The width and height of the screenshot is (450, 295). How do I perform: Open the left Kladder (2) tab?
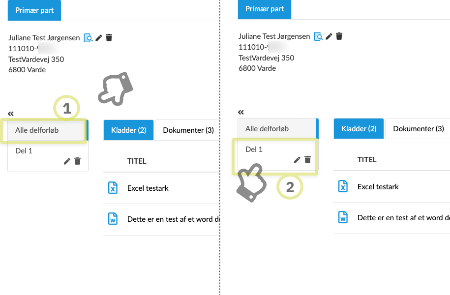(x=128, y=130)
